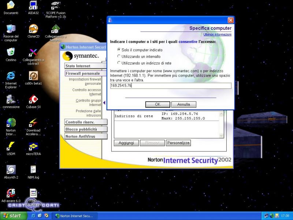
Task: Select the Absynth 2 desktop icon
Action: coord(11,170)
